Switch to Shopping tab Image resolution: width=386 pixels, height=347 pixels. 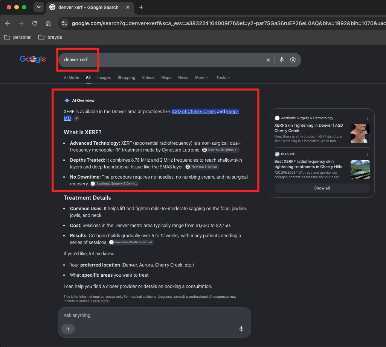[126, 77]
